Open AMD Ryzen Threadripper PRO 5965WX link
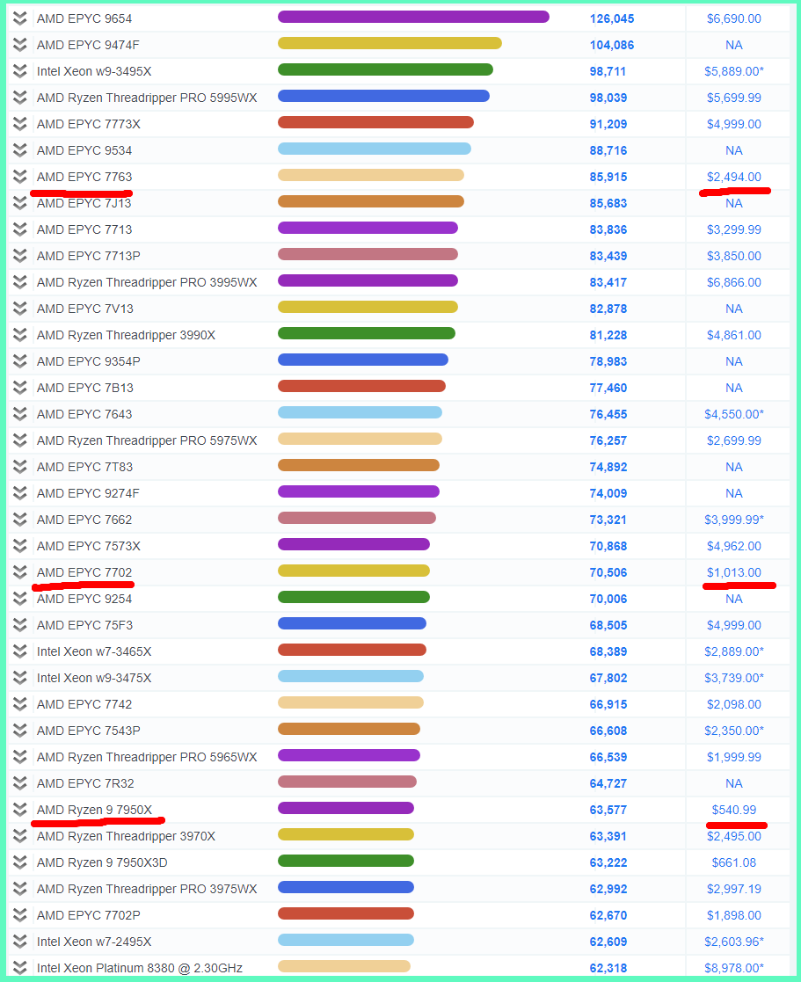This screenshot has height=982, width=801. point(147,757)
